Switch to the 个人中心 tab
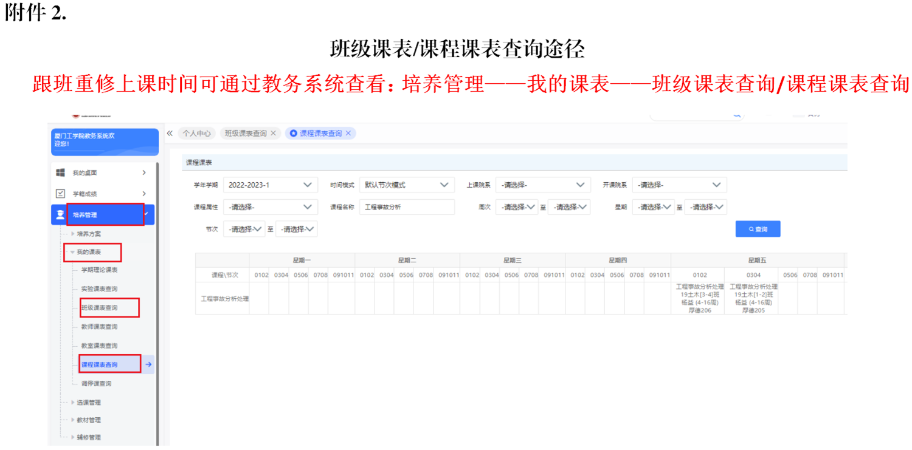 pos(196,133)
